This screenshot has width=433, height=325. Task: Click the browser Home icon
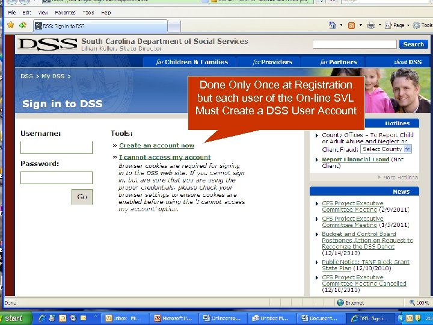(x=333, y=25)
